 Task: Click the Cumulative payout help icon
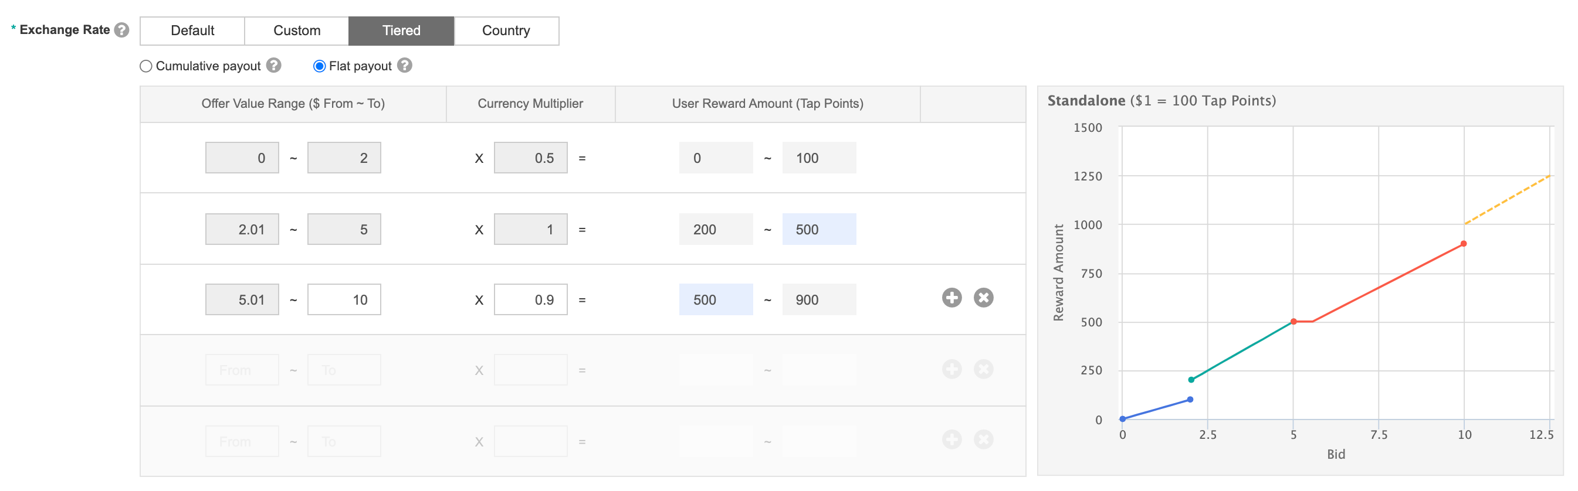click(274, 66)
